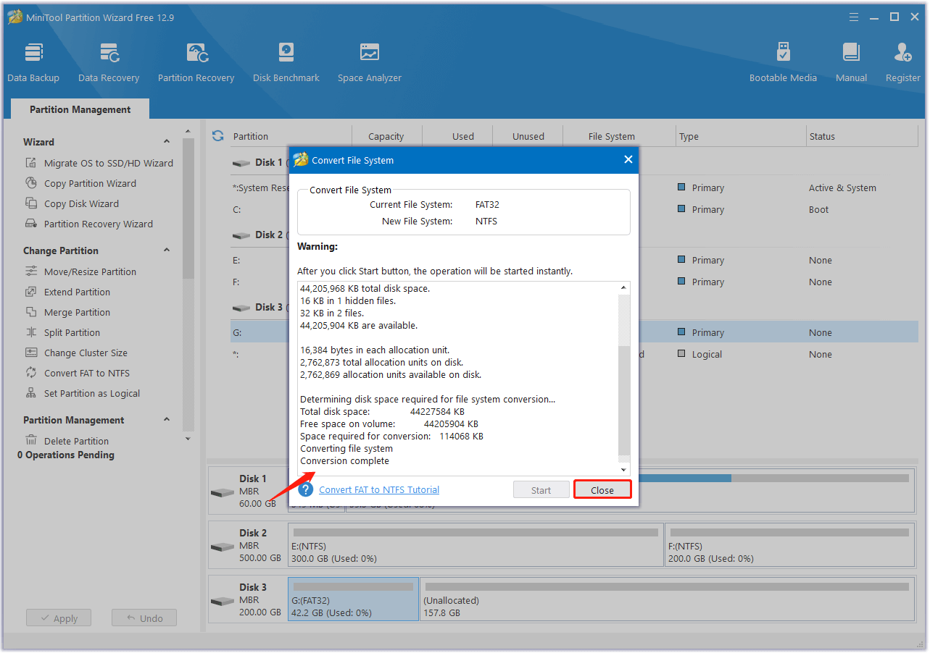Viewport: 930px width, 653px height.
Task: Sort by the Capacity column header
Action: (x=386, y=136)
